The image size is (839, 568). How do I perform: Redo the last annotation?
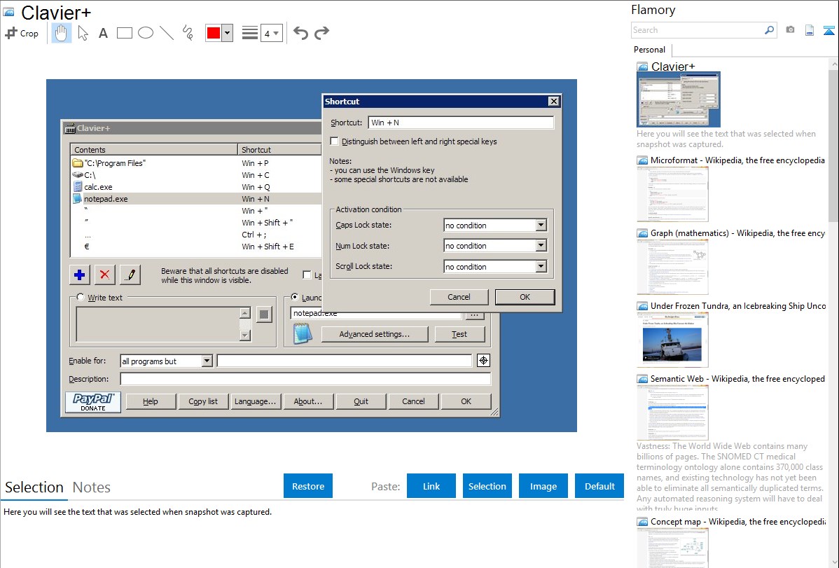click(321, 33)
